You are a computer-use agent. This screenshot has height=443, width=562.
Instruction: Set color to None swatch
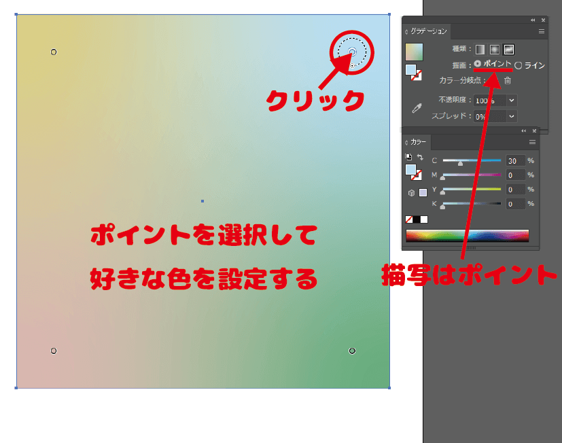click(408, 219)
